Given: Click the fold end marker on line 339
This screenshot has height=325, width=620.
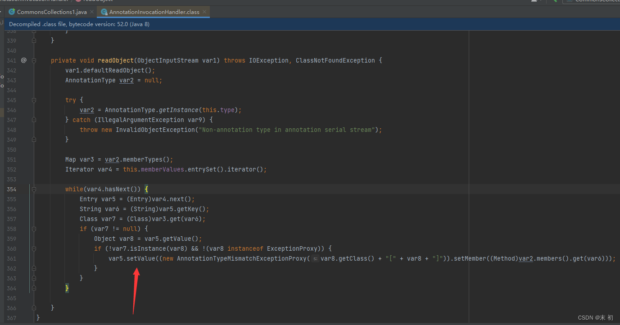Looking at the screenshot, I should click(x=34, y=41).
